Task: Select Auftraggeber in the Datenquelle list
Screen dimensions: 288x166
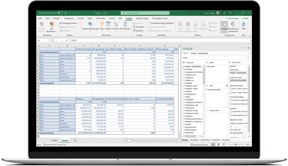Action: click(189, 100)
